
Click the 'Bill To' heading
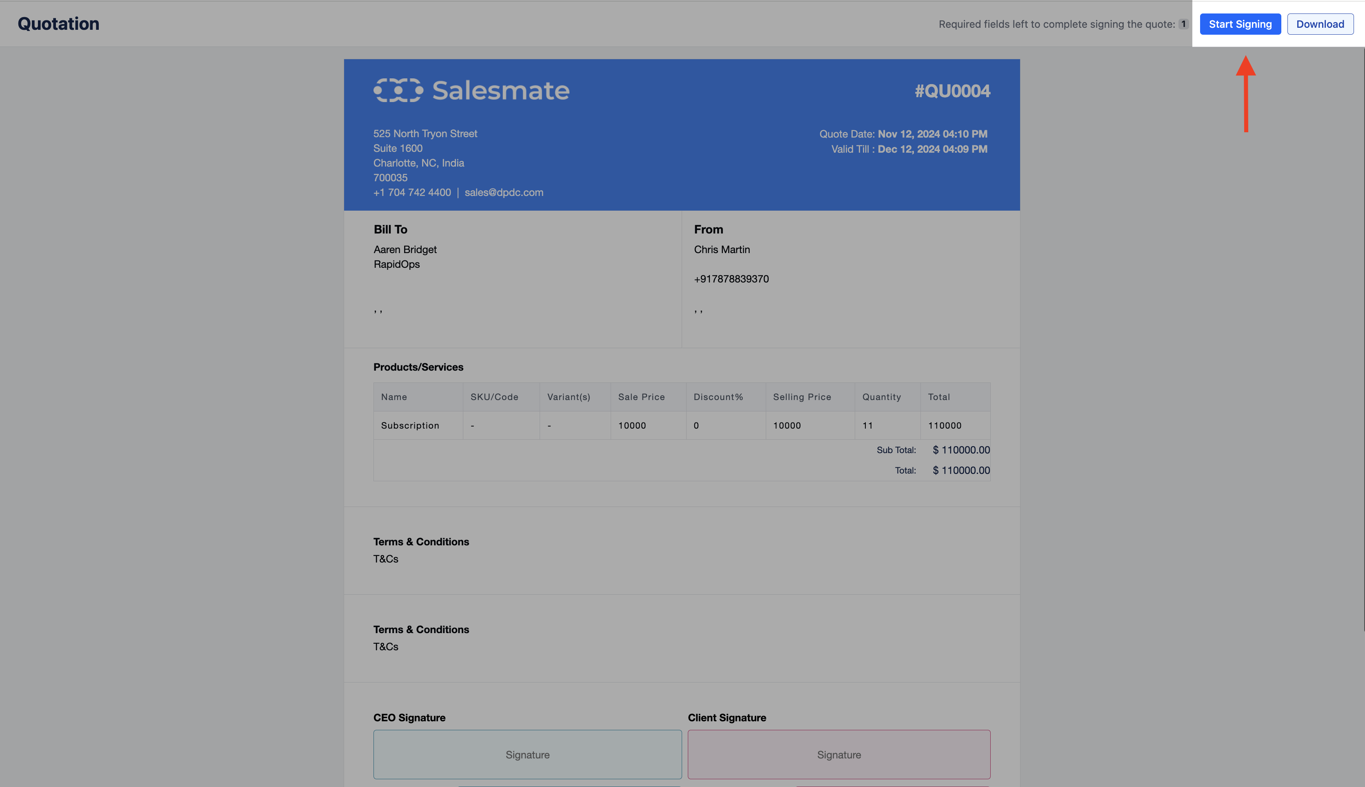391,229
